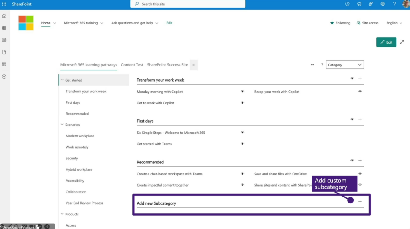Click the Search this site box
The image size is (410, 229).
(x=188, y=4)
